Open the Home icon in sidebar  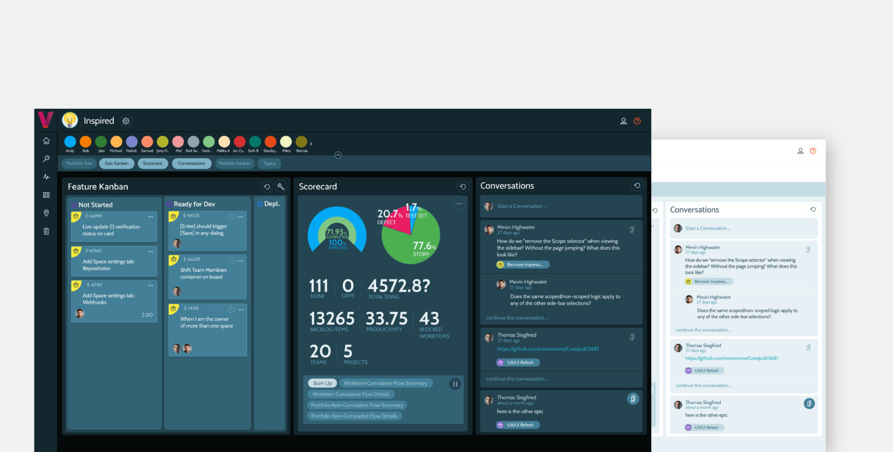(x=46, y=141)
